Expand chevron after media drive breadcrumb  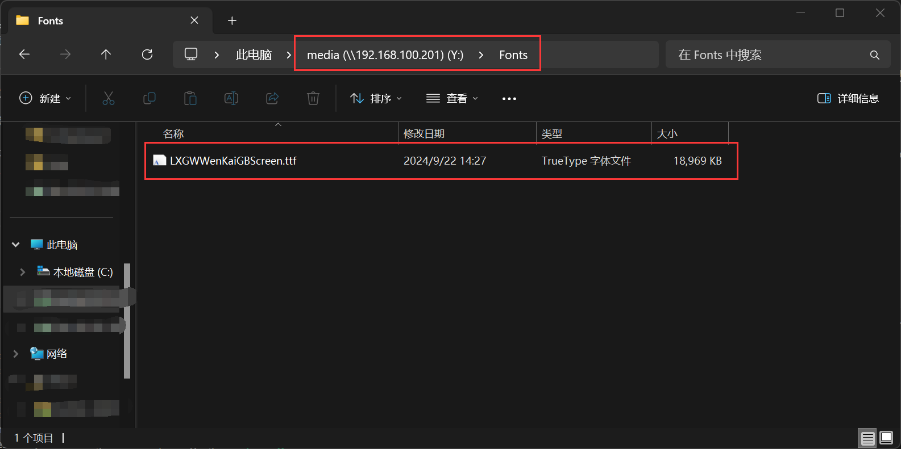point(481,55)
